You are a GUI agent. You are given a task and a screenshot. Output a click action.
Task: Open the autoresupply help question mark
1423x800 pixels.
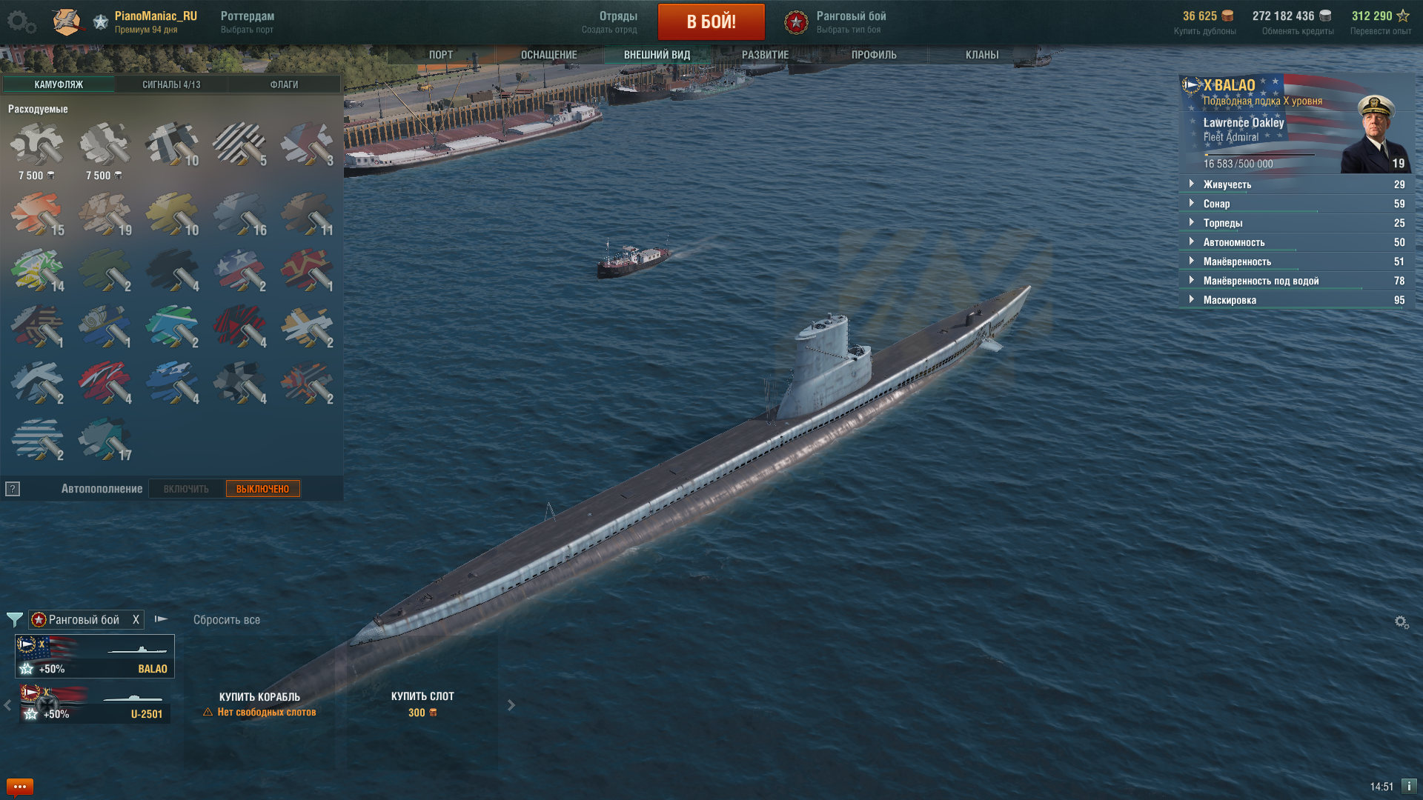point(13,489)
